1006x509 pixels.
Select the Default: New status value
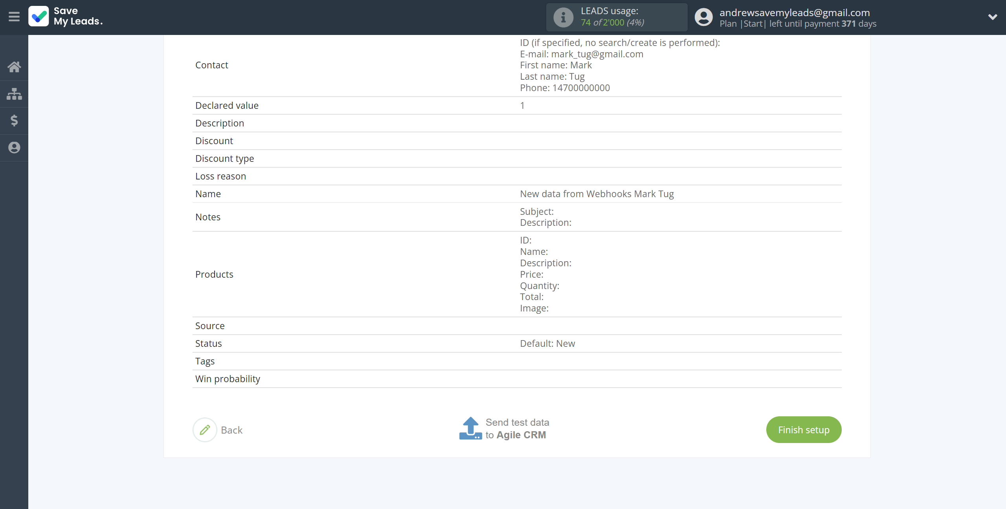(x=547, y=344)
